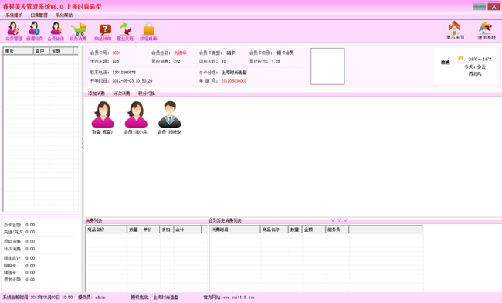Click the green and red arrows shift-handover icon

point(125,31)
